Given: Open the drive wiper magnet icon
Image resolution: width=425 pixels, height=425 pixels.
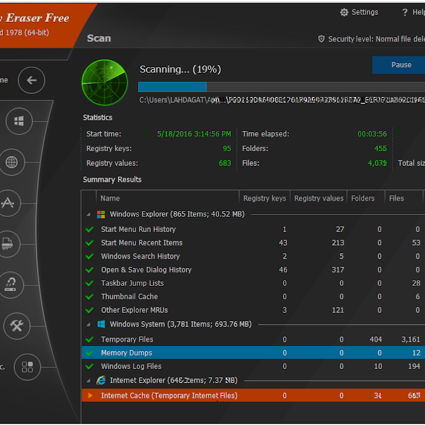Looking at the screenshot, I should (x=11, y=285).
